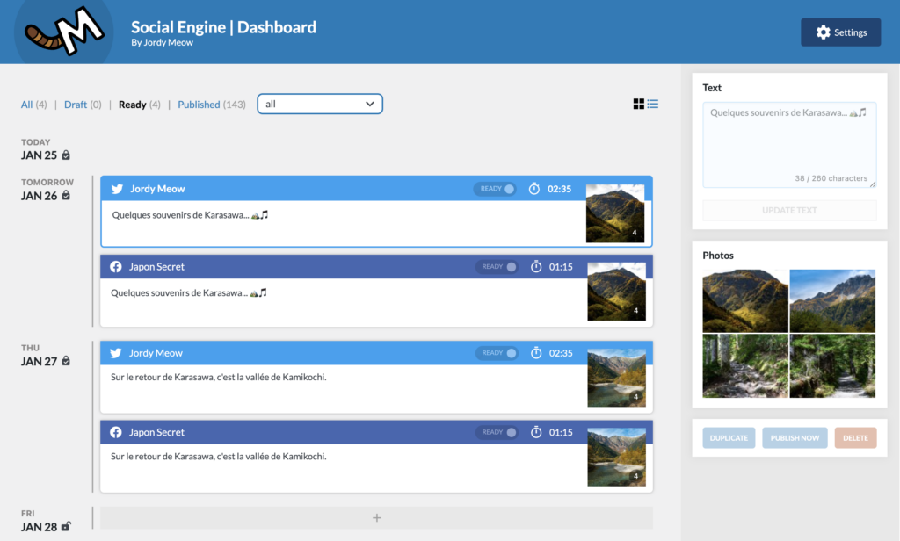The width and height of the screenshot is (900, 541).
Task: Click PUBLISH NOW for the selected post
Action: click(794, 436)
